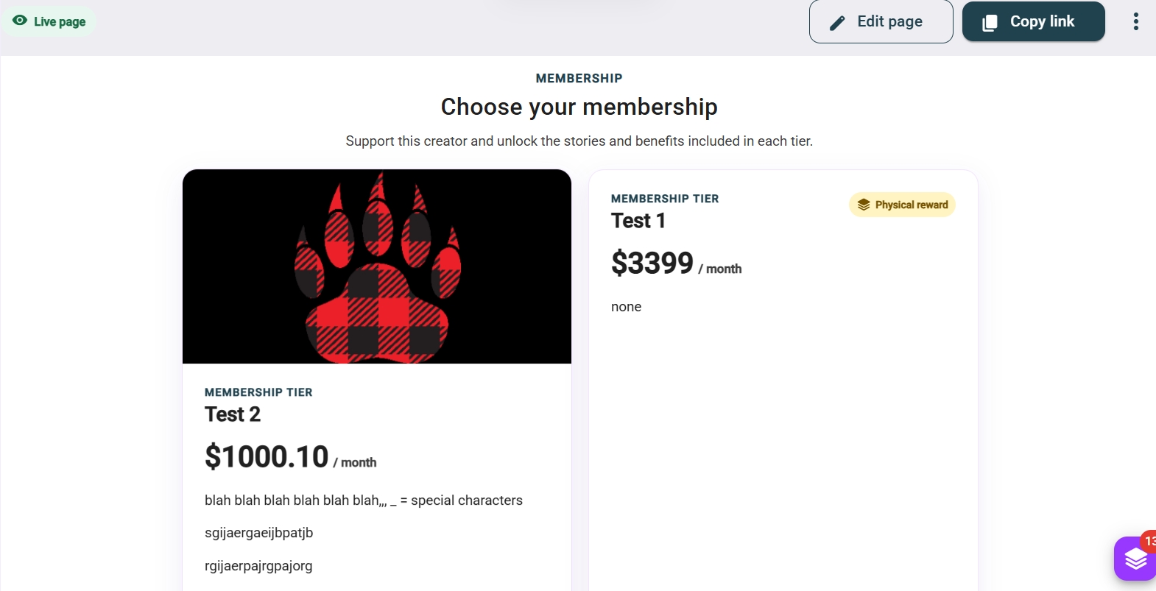Image resolution: width=1156 pixels, height=591 pixels.
Task: Click the special characters description line
Action: (x=364, y=500)
